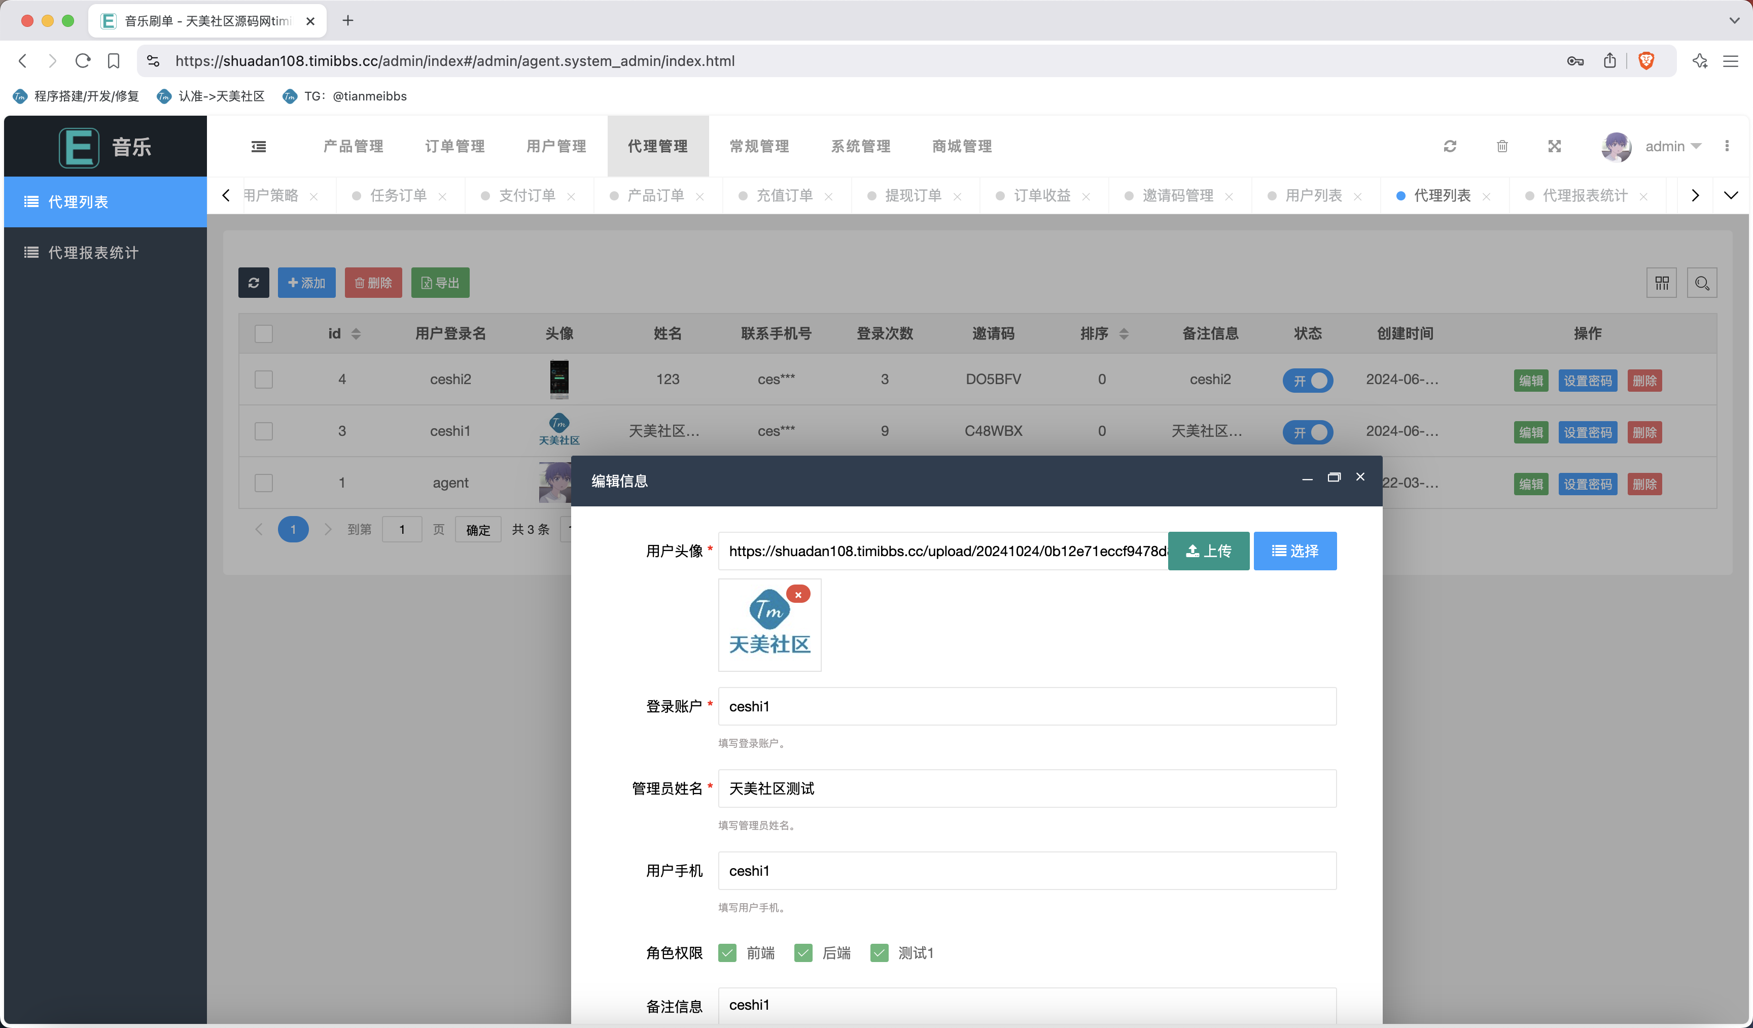Screen dimensions: 1753x1028
Task: Collapse the sidebar with the menu fold icon
Action: coord(259,146)
